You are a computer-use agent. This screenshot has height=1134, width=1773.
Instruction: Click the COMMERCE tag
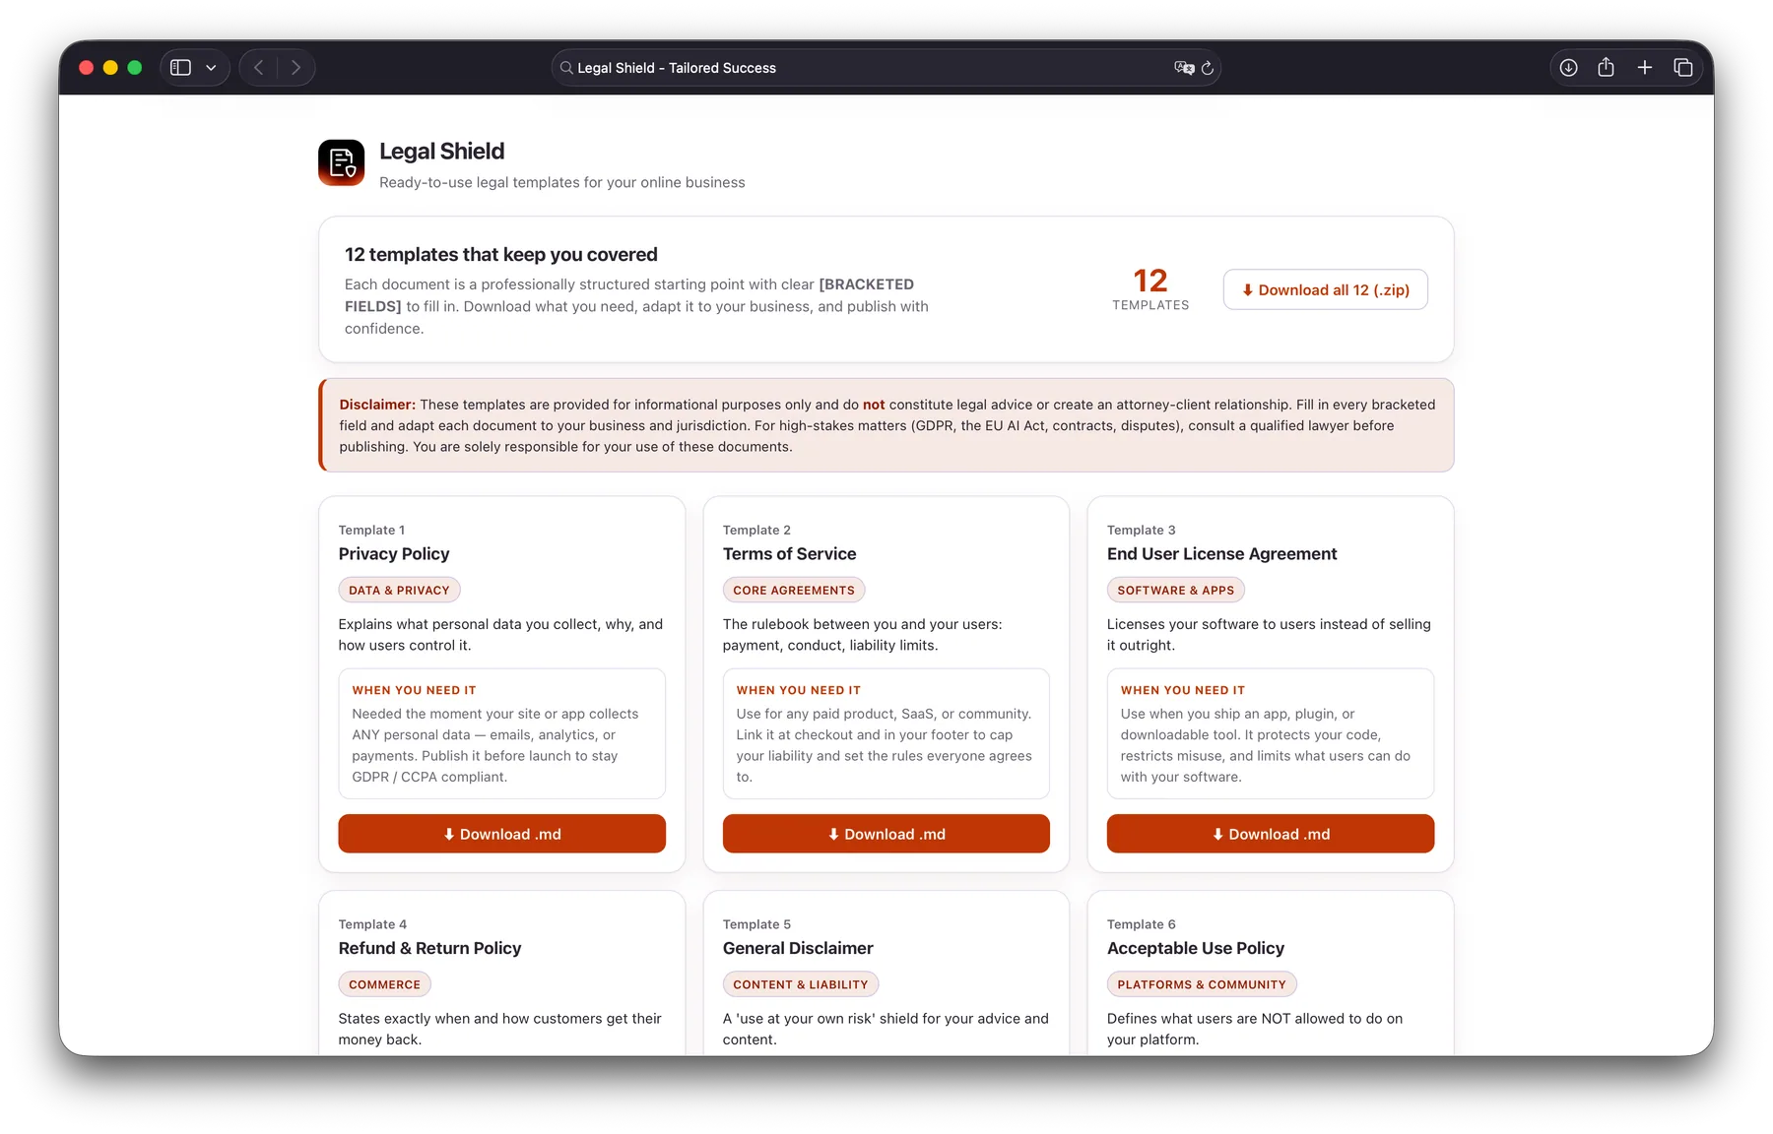click(384, 984)
